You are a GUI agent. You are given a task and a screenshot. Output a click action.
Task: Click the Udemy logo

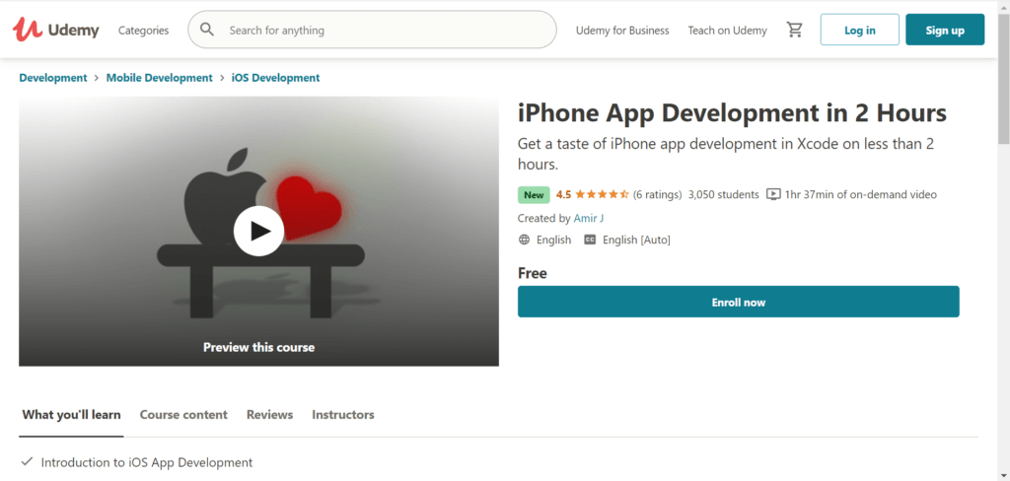(x=56, y=30)
